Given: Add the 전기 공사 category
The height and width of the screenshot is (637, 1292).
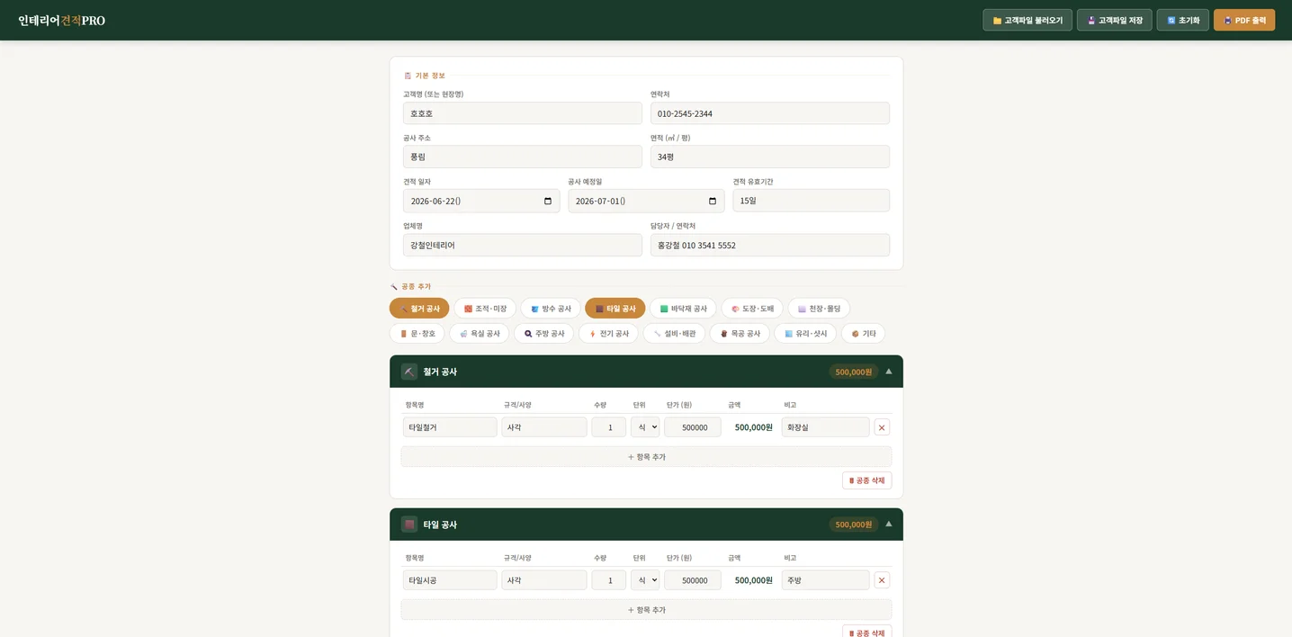Looking at the screenshot, I should coord(608,334).
